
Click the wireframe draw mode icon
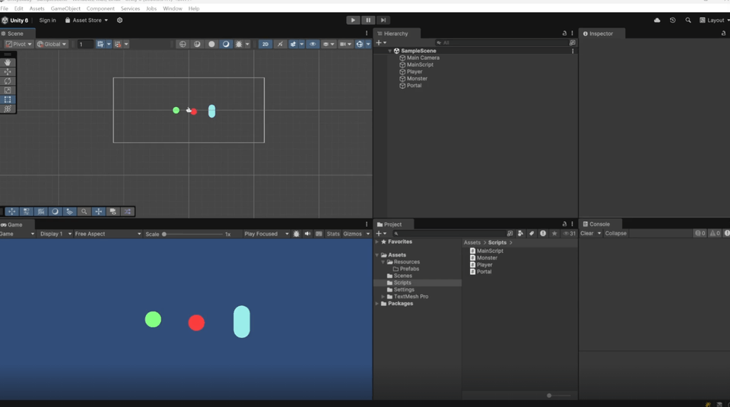[182, 44]
